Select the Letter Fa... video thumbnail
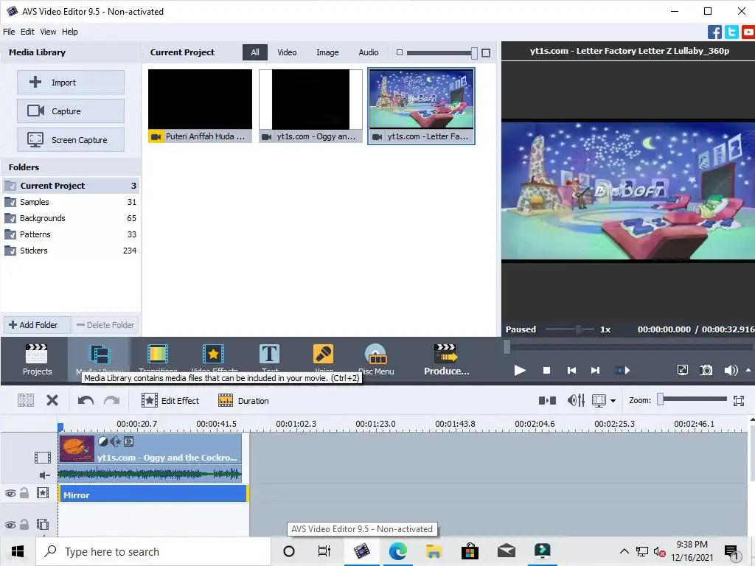The width and height of the screenshot is (755, 566). coord(421,106)
